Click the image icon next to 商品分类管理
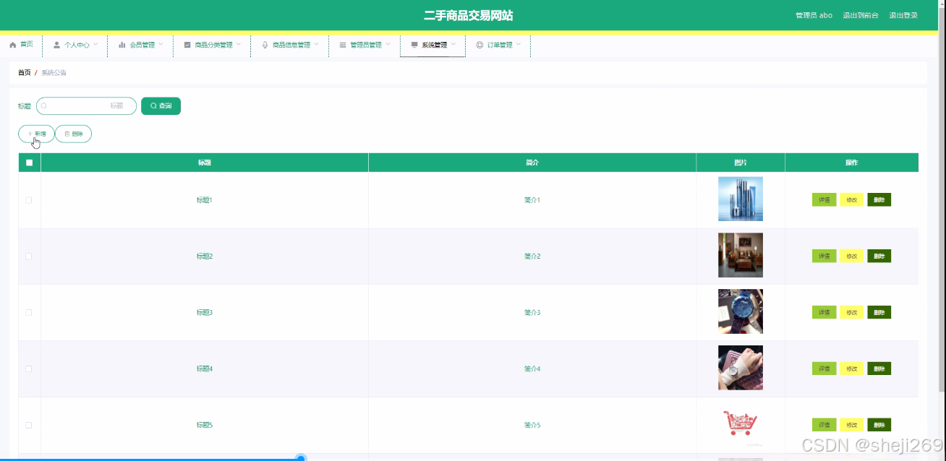Viewport: 946px width, 461px height. [x=189, y=45]
